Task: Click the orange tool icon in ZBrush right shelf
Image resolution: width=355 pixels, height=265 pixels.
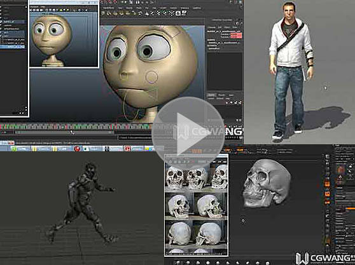Action: 328,184
